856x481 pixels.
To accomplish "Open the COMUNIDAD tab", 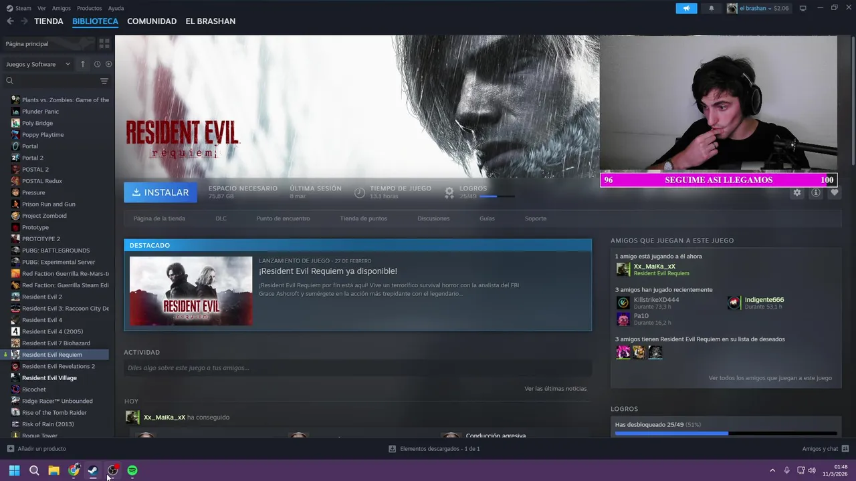I will pos(152,21).
